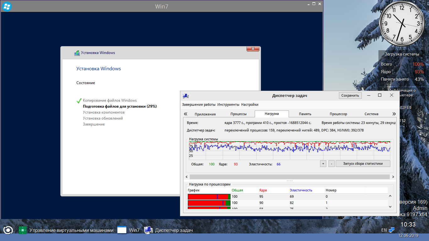The height and width of the screenshot is (241, 429).
Task: Click the graph scrollbar right arrow
Action: (x=393, y=177)
